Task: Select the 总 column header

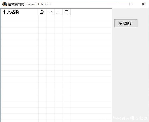Action: tap(42, 12)
